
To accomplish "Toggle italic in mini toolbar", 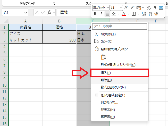I will point(101,14).
